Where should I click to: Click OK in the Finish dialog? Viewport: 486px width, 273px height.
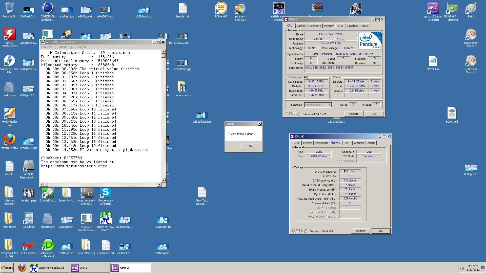click(x=250, y=146)
